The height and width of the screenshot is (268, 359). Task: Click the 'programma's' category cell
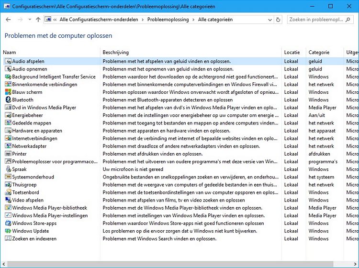(x=323, y=162)
